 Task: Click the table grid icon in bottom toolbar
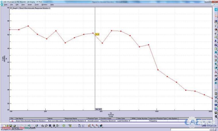coord(50,125)
